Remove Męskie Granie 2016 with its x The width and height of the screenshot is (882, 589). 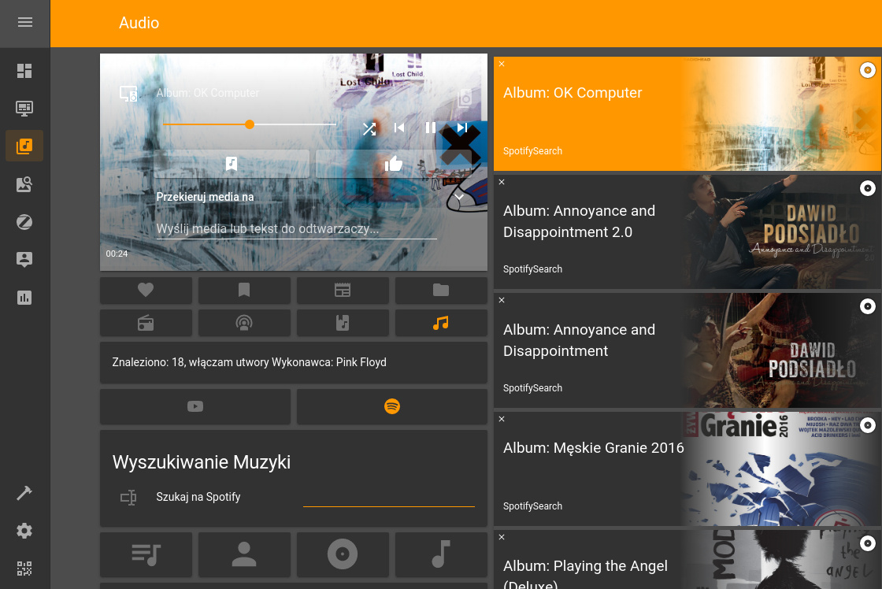pyautogui.click(x=502, y=419)
